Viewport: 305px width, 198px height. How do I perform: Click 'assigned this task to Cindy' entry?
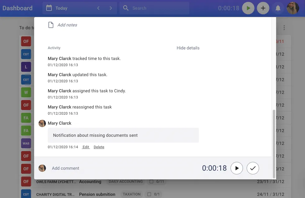(87, 91)
